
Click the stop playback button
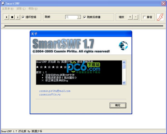click(12, 17)
